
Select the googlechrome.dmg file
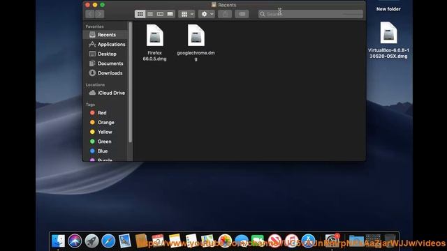click(196, 43)
